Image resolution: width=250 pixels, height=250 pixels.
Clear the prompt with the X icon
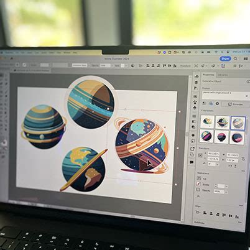(247, 96)
